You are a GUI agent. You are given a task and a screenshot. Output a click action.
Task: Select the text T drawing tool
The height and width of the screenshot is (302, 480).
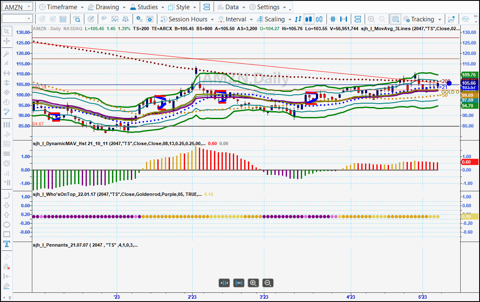pyautogui.click(x=6, y=244)
